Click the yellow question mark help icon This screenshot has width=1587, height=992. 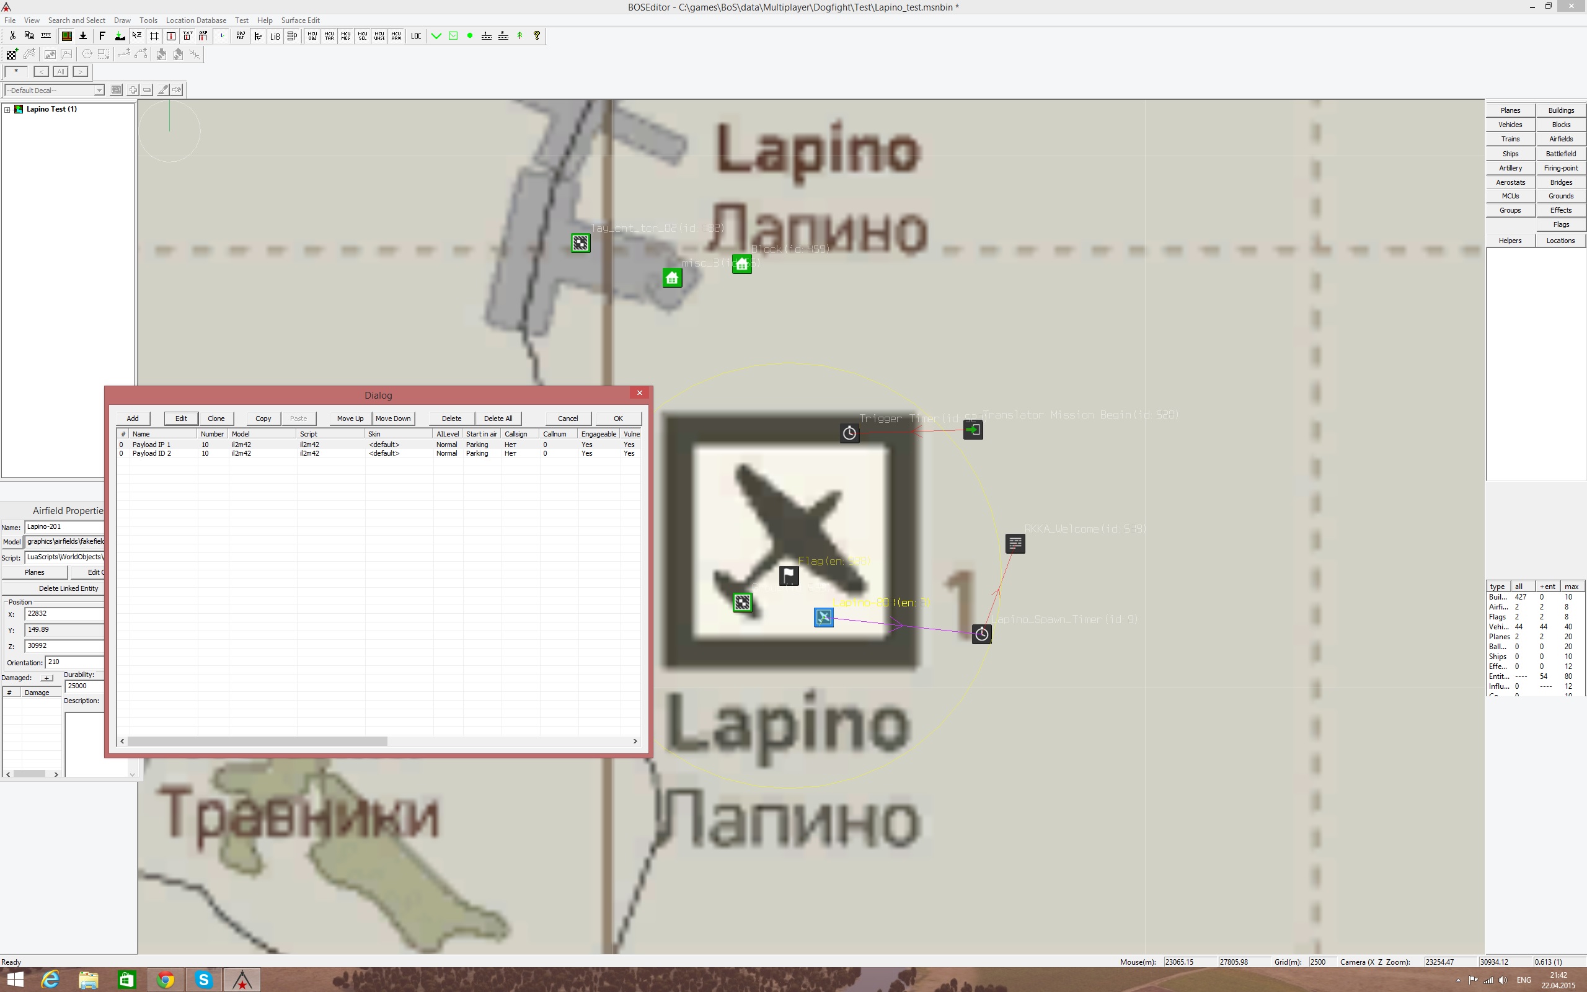coord(536,36)
